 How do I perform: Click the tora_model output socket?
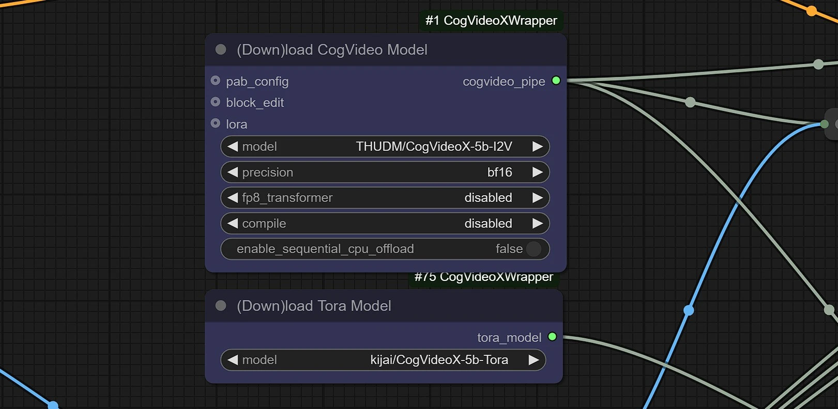coord(552,337)
